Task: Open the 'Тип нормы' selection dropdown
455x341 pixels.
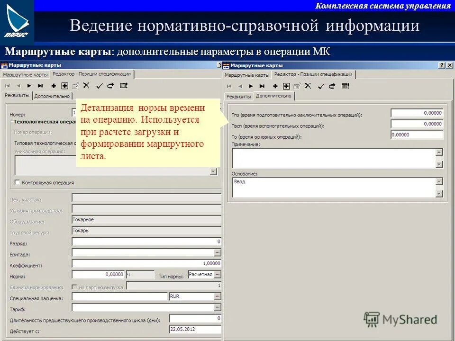Action: point(218,274)
